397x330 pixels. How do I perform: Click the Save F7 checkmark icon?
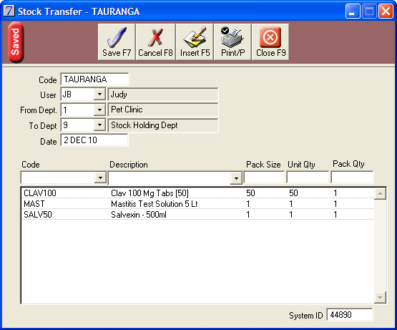pyautogui.click(x=117, y=37)
